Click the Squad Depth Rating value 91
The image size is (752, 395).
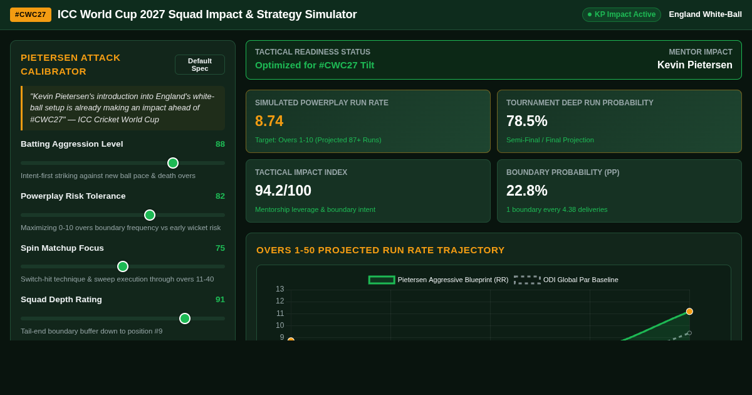[x=220, y=300]
